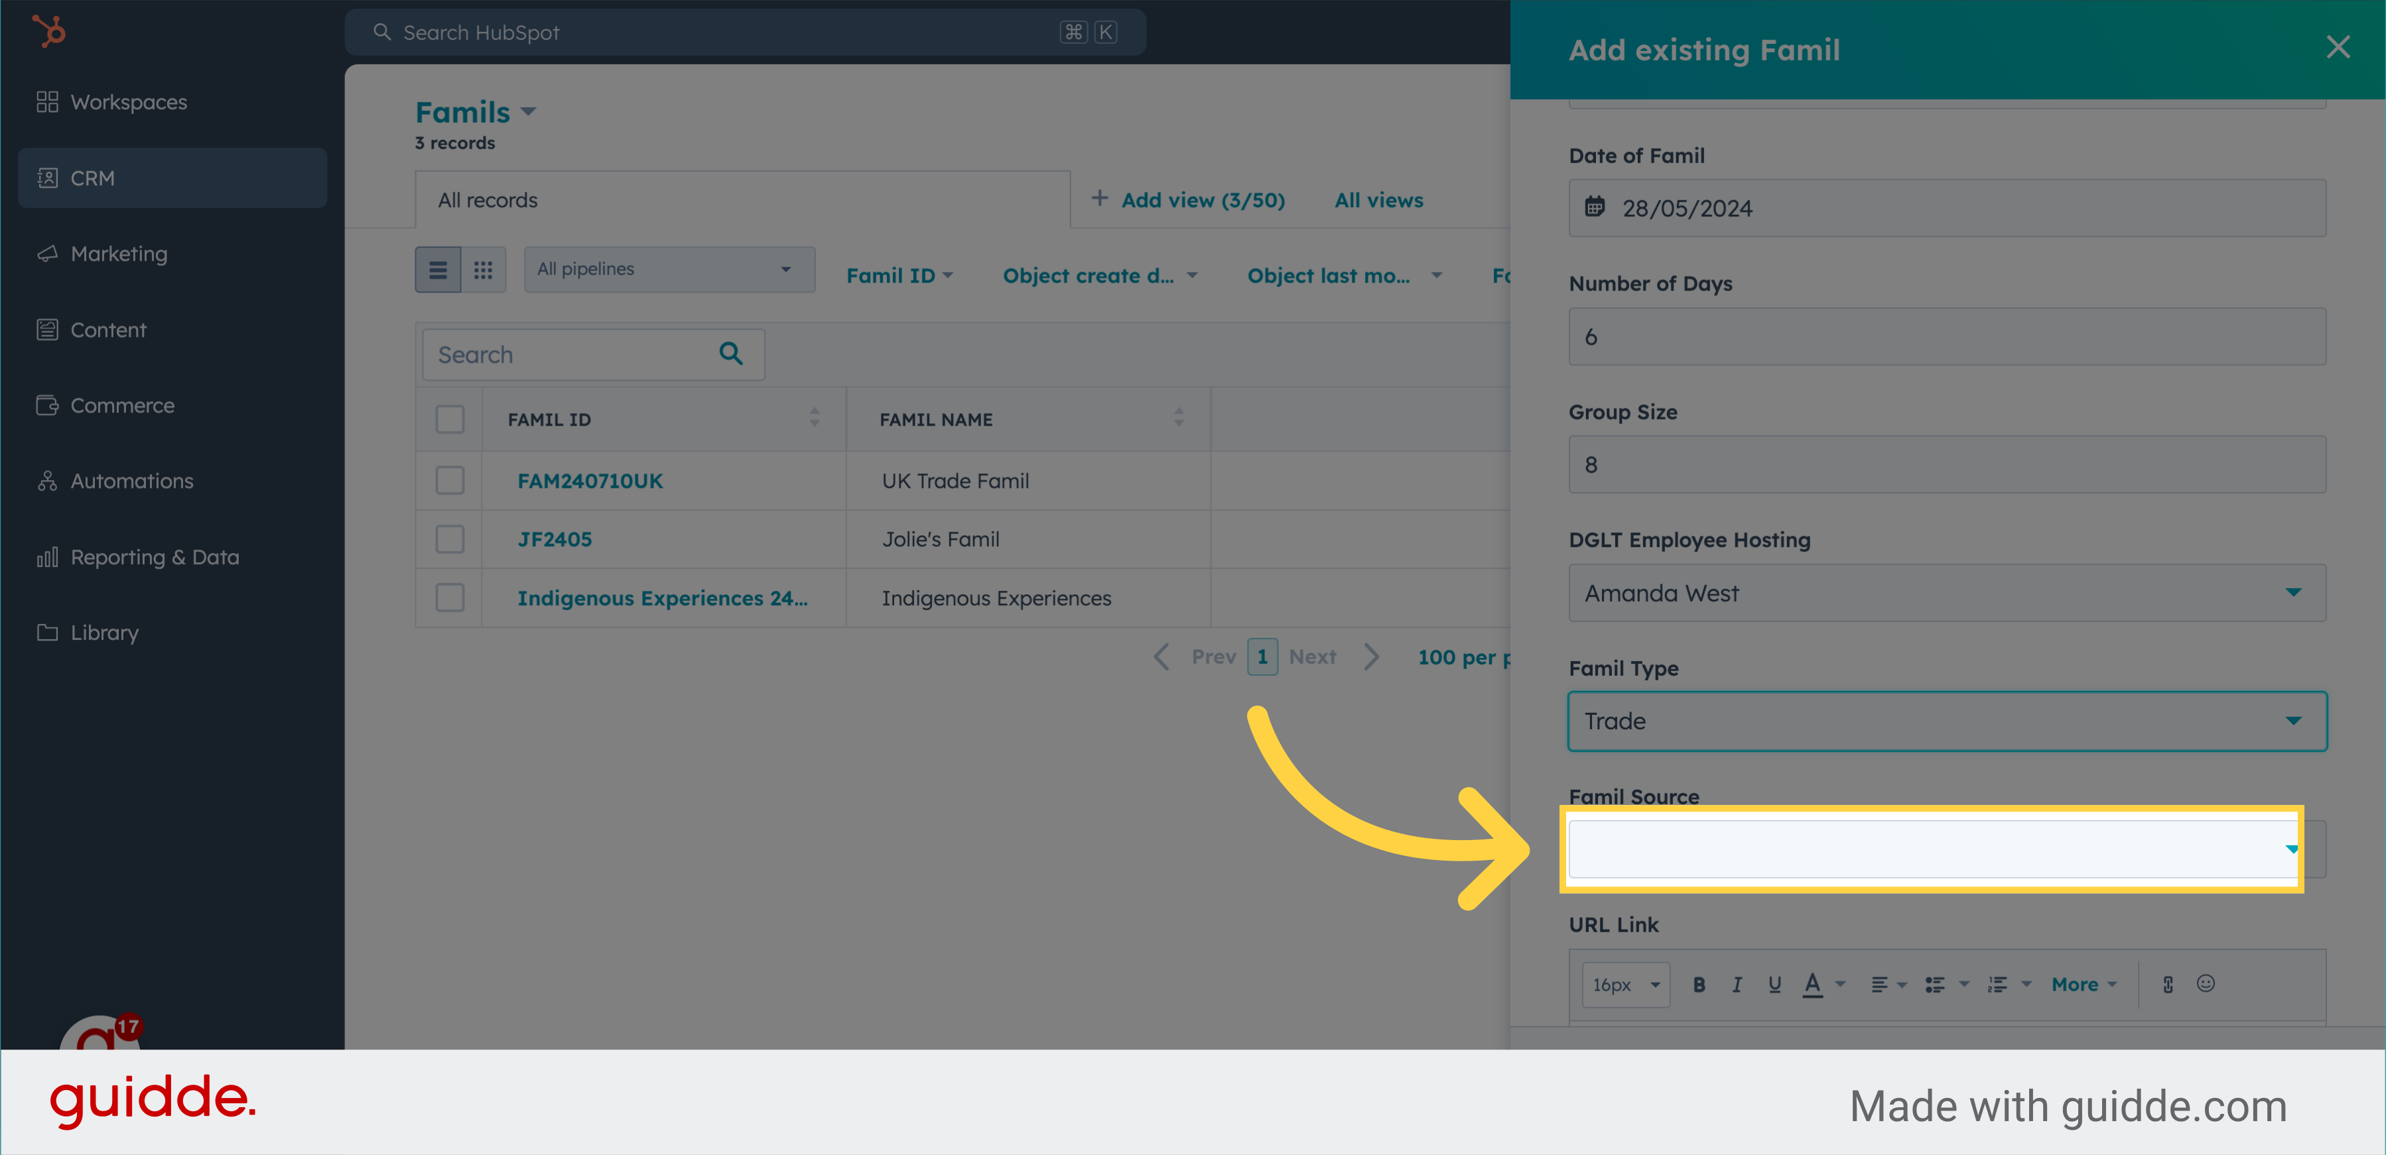Image resolution: width=2386 pixels, height=1155 pixels.
Task: Select the checkbox next to JF2405
Action: [449, 538]
